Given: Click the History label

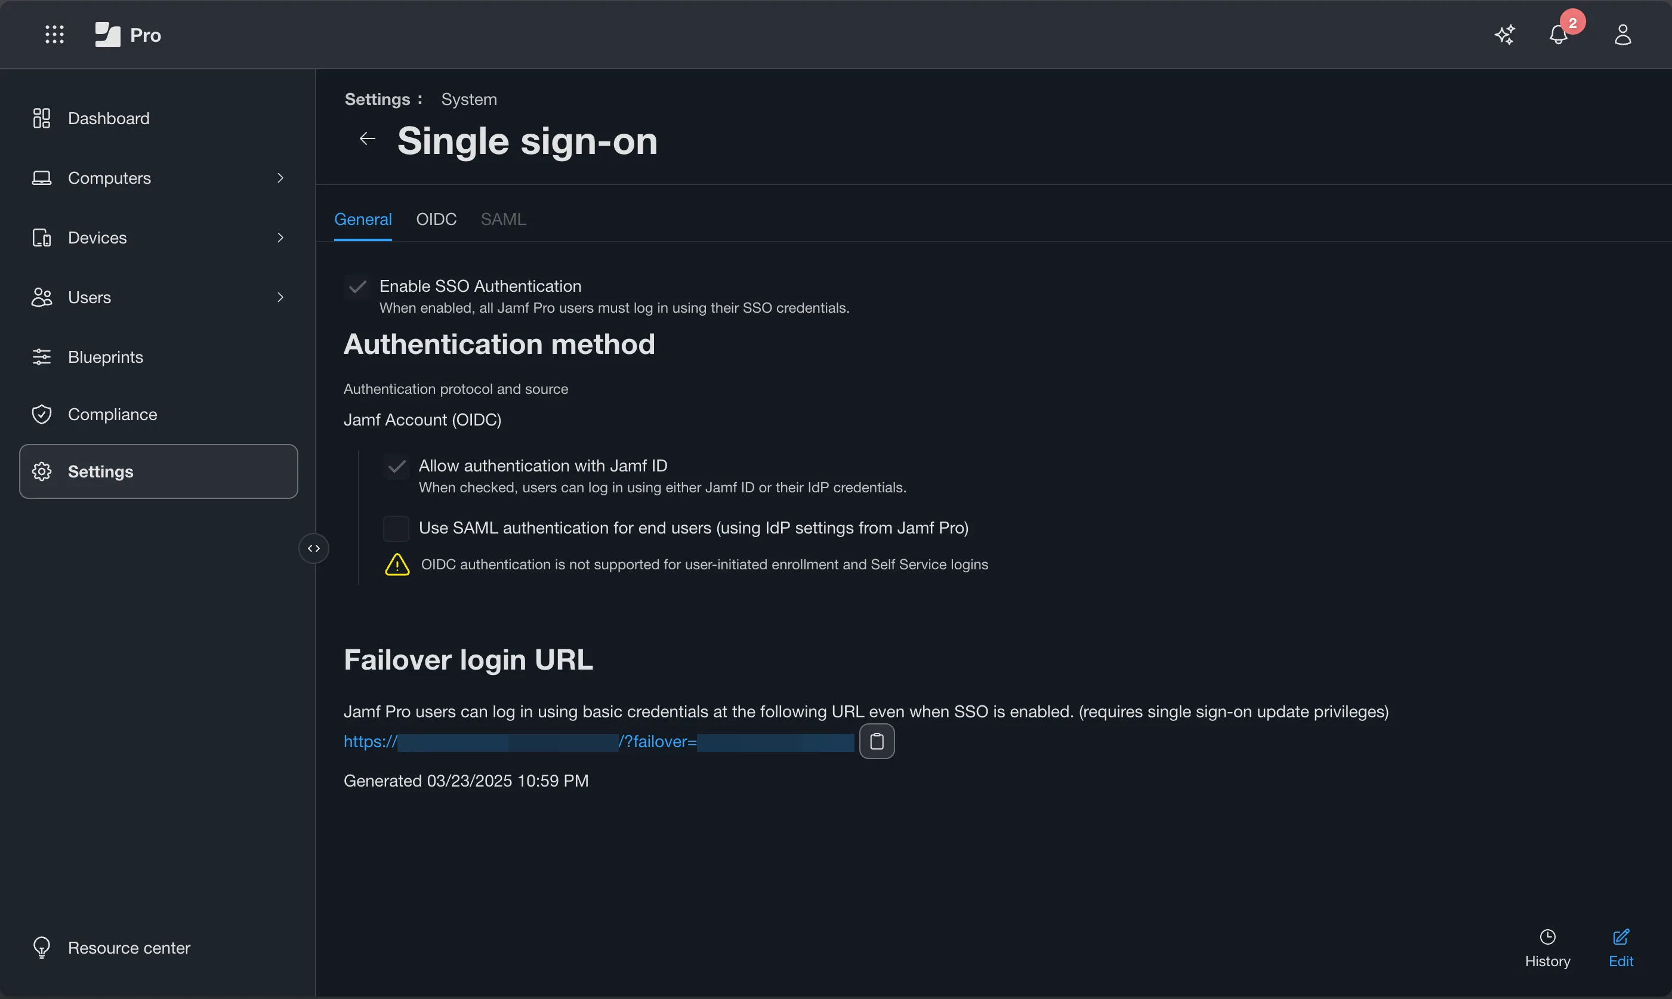Looking at the screenshot, I should [x=1547, y=961].
